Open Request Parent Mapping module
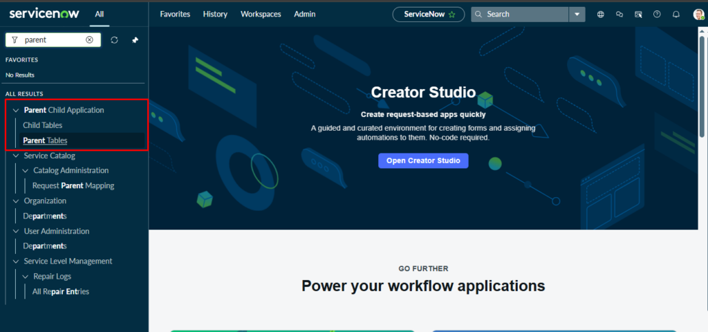Image resolution: width=708 pixels, height=332 pixels. tap(73, 185)
